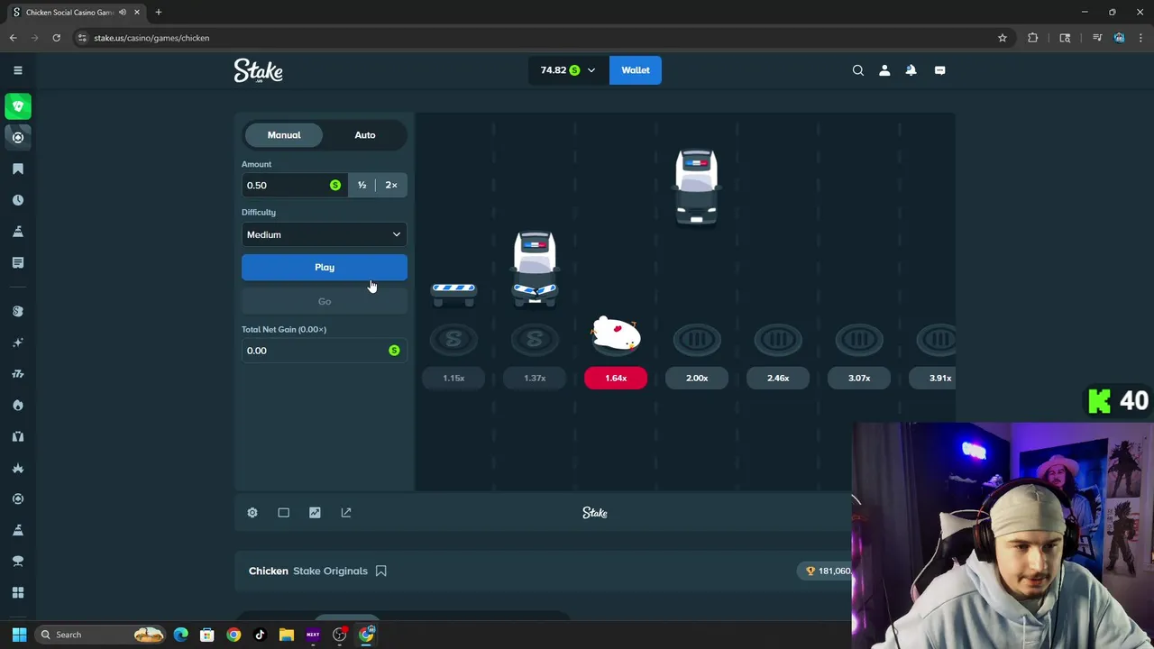Open Microsoft Store from taskbar
Viewport: 1154px width, 649px height.
tap(207, 635)
